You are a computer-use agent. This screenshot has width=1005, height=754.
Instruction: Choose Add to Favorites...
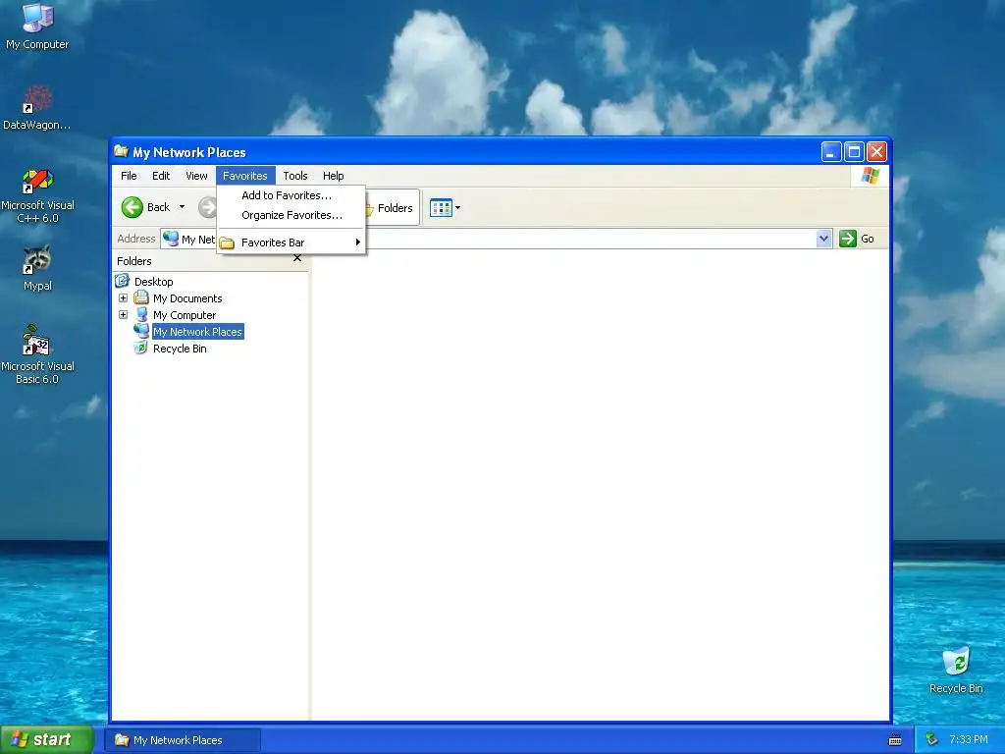pos(291,195)
